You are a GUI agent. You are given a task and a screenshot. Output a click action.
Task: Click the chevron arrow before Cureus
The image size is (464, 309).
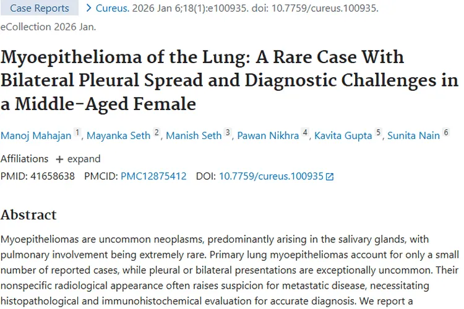coord(88,9)
